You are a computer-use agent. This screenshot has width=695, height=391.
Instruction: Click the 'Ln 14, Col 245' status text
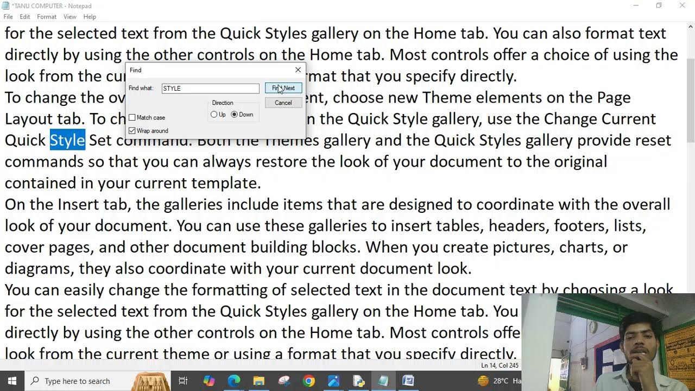[500, 366]
